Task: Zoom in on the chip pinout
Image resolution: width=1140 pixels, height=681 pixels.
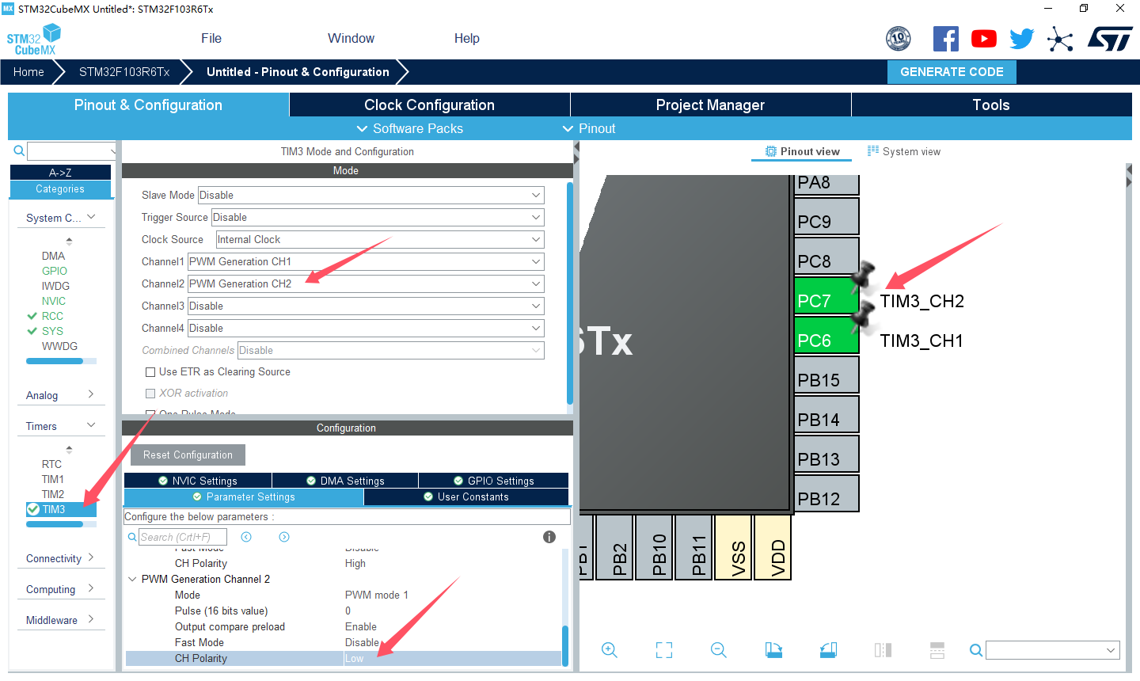Action: [609, 650]
